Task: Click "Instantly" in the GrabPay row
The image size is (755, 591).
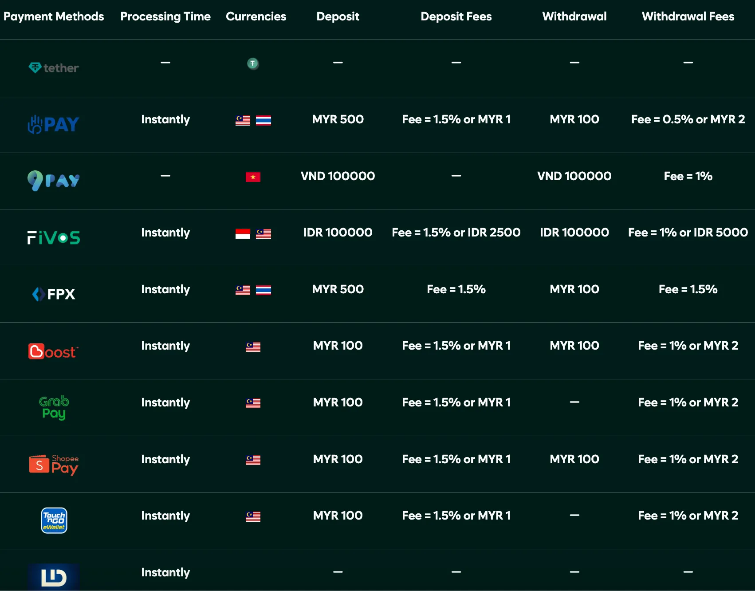Action: click(165, 403)
